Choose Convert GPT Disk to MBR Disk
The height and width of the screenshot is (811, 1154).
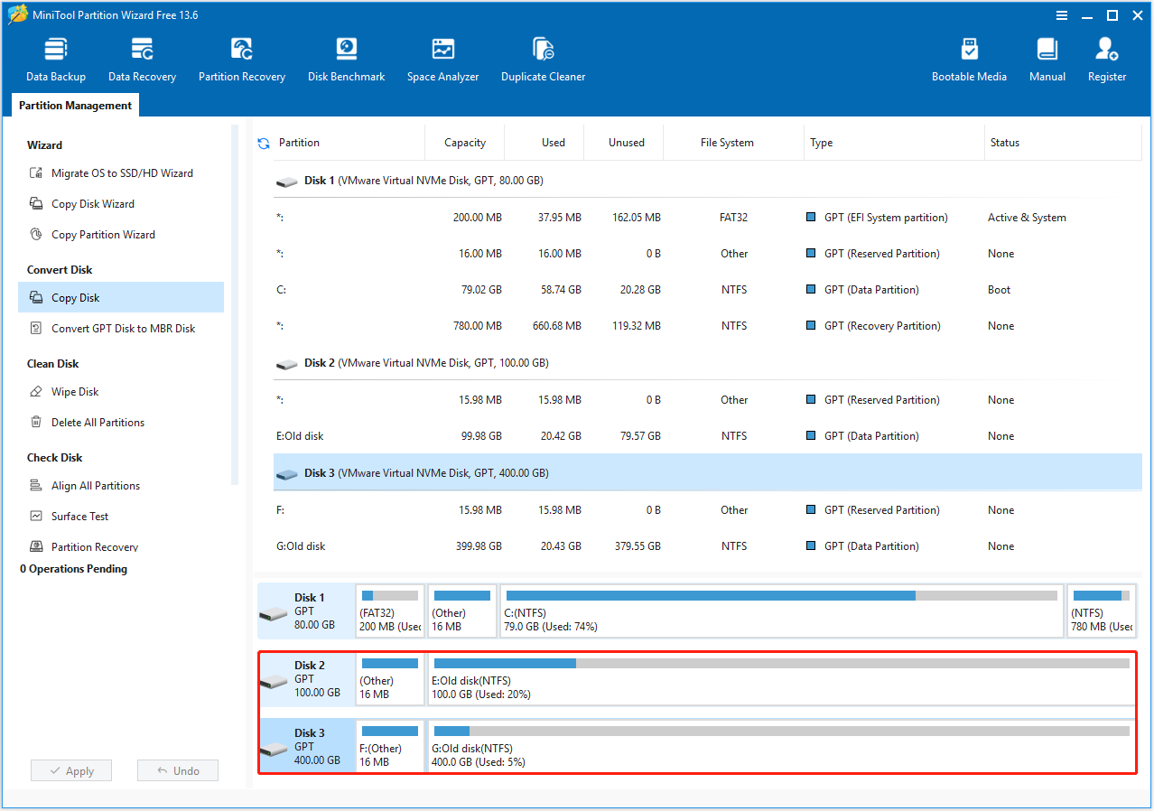pos(121,329)
